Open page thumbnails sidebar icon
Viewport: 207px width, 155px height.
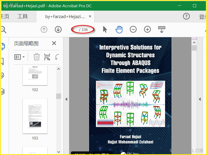[x=3, y=47]
